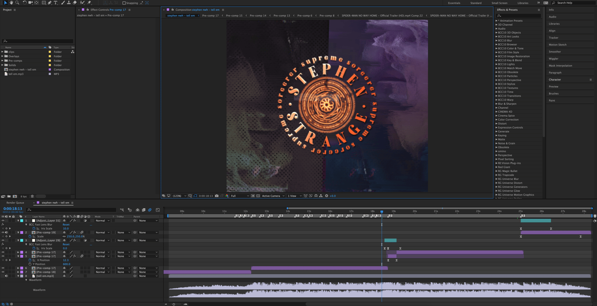Hide layer 7 Pre-comp 18 eye
The height and width of the screenshot is (306, 597).
point(3,272)
